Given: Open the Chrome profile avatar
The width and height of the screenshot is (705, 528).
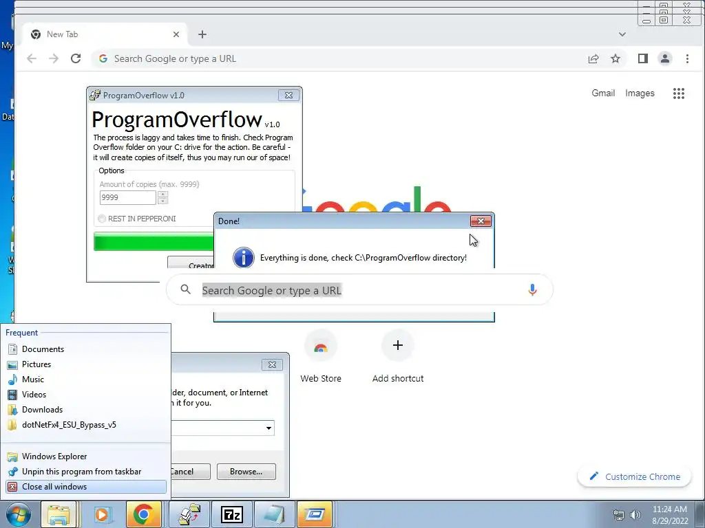Looking at the screenshot, I should click(x=664, y=58).
